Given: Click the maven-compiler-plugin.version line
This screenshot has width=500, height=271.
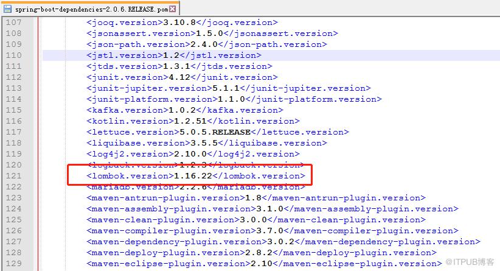Looking at the screenshot, I should point(273,231).
